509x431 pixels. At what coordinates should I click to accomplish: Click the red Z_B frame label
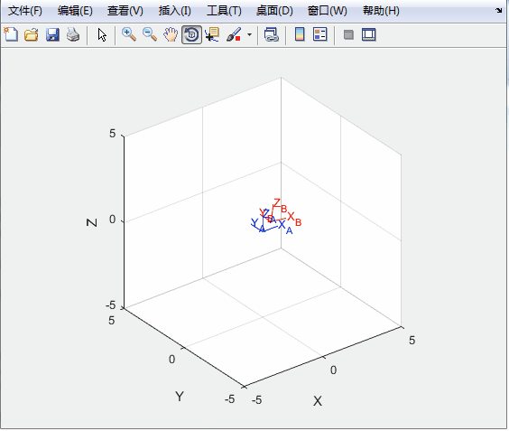[281, 205]
